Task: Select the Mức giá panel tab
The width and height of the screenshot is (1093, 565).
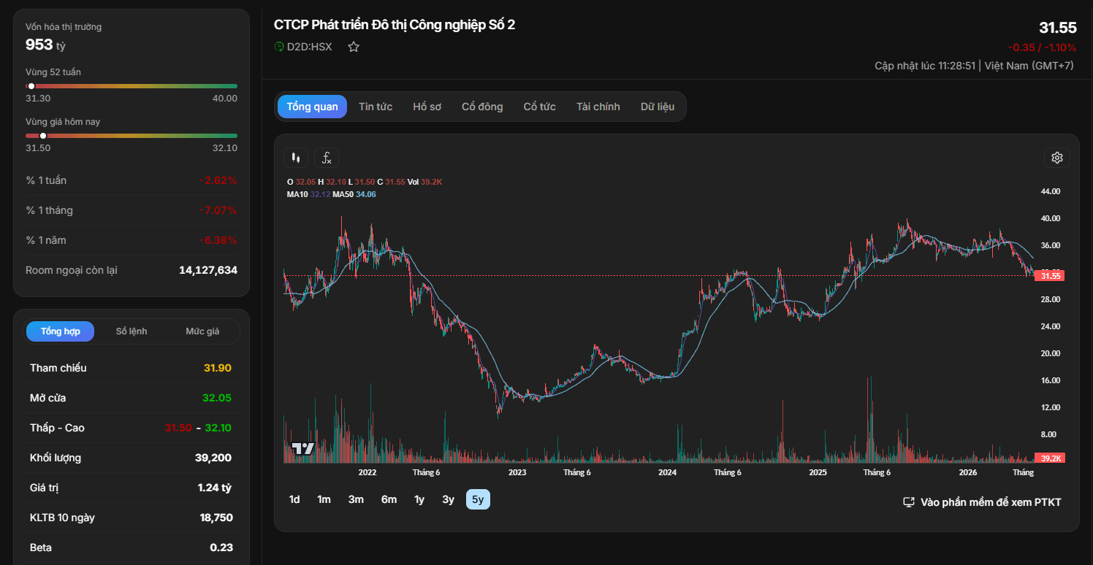Action: pos(202,331)
